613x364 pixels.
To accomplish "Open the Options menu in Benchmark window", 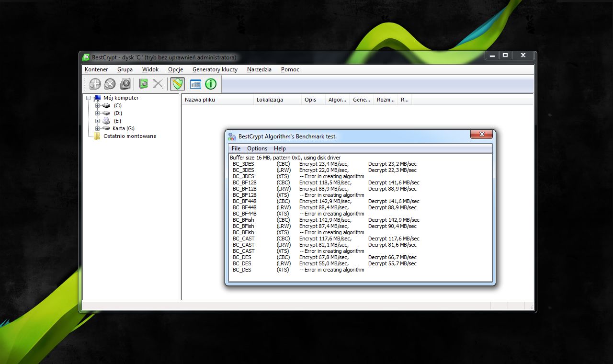I will [257, 148].
